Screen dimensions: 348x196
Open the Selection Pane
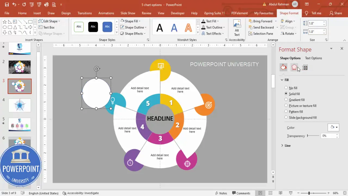[x=260, y=33]
